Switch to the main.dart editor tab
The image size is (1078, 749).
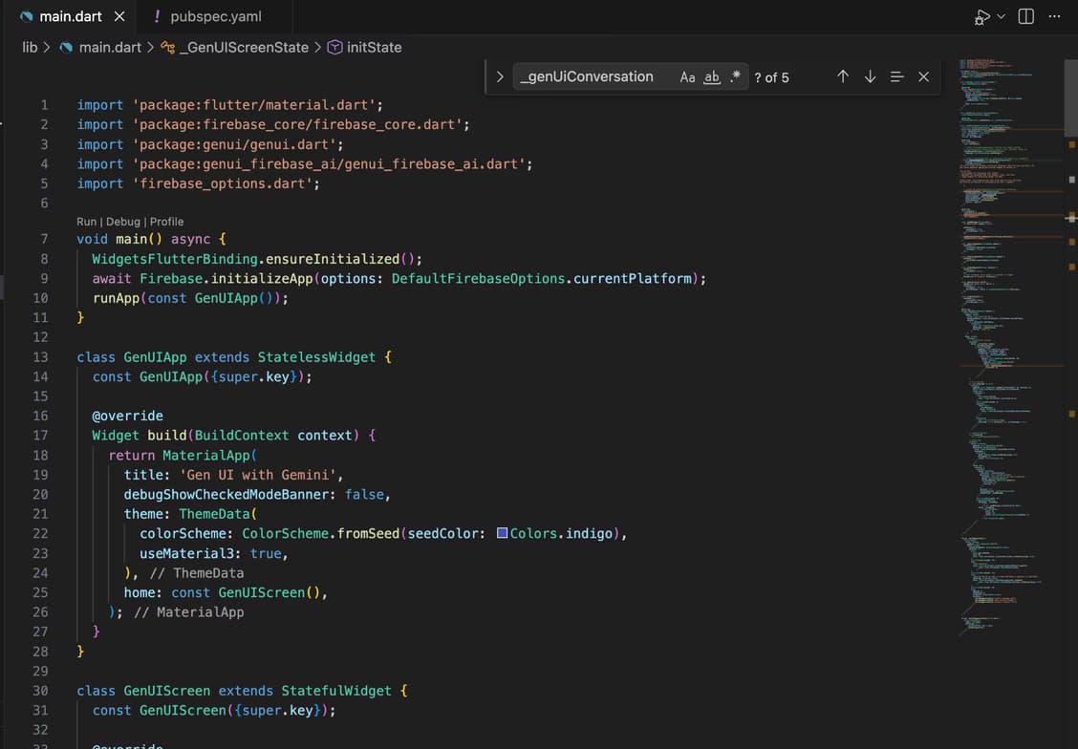pos(71,16)
